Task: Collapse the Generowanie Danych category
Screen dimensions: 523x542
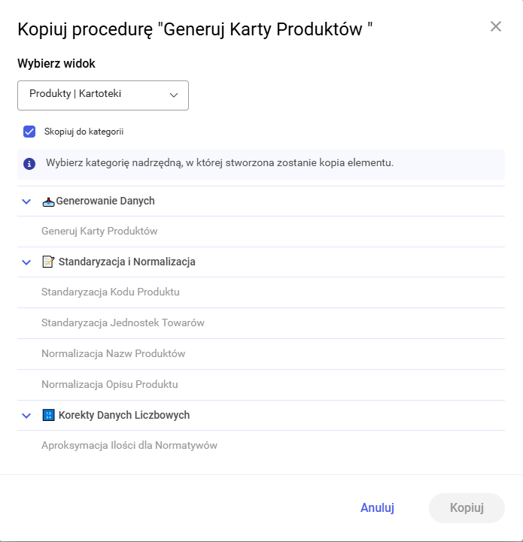Action: (26, 201)
